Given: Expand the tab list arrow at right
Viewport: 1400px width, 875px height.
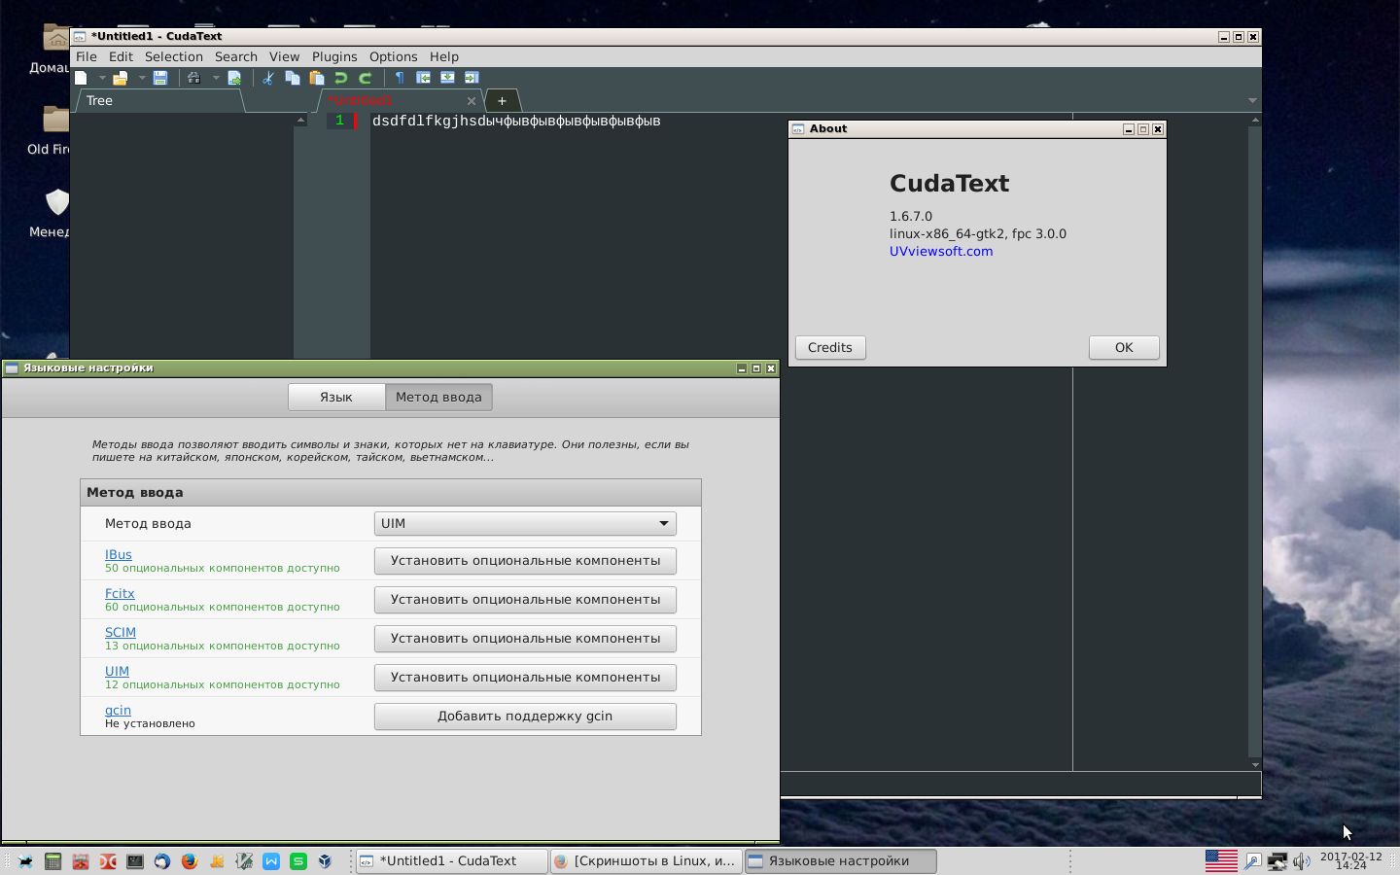Looking at the screenshot, I should 1252,100.
